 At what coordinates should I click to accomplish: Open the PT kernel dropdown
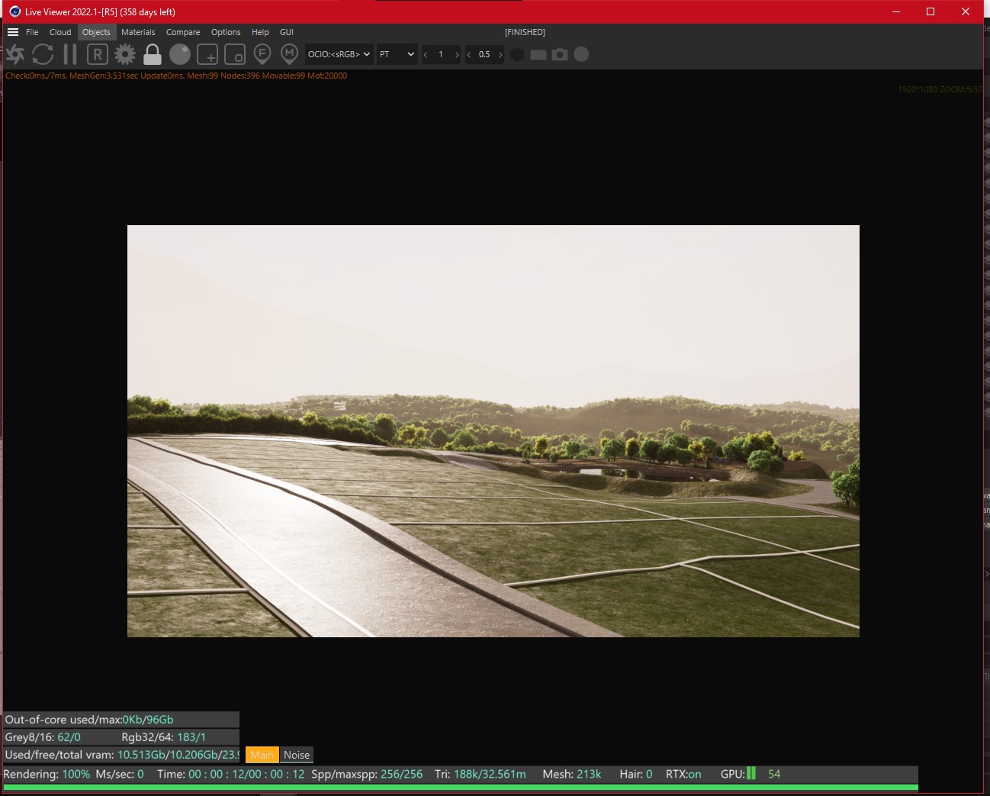coord(397,54)
